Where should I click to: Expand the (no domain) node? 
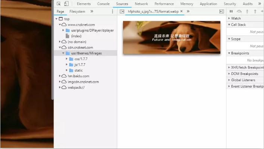tap(60, 42)
